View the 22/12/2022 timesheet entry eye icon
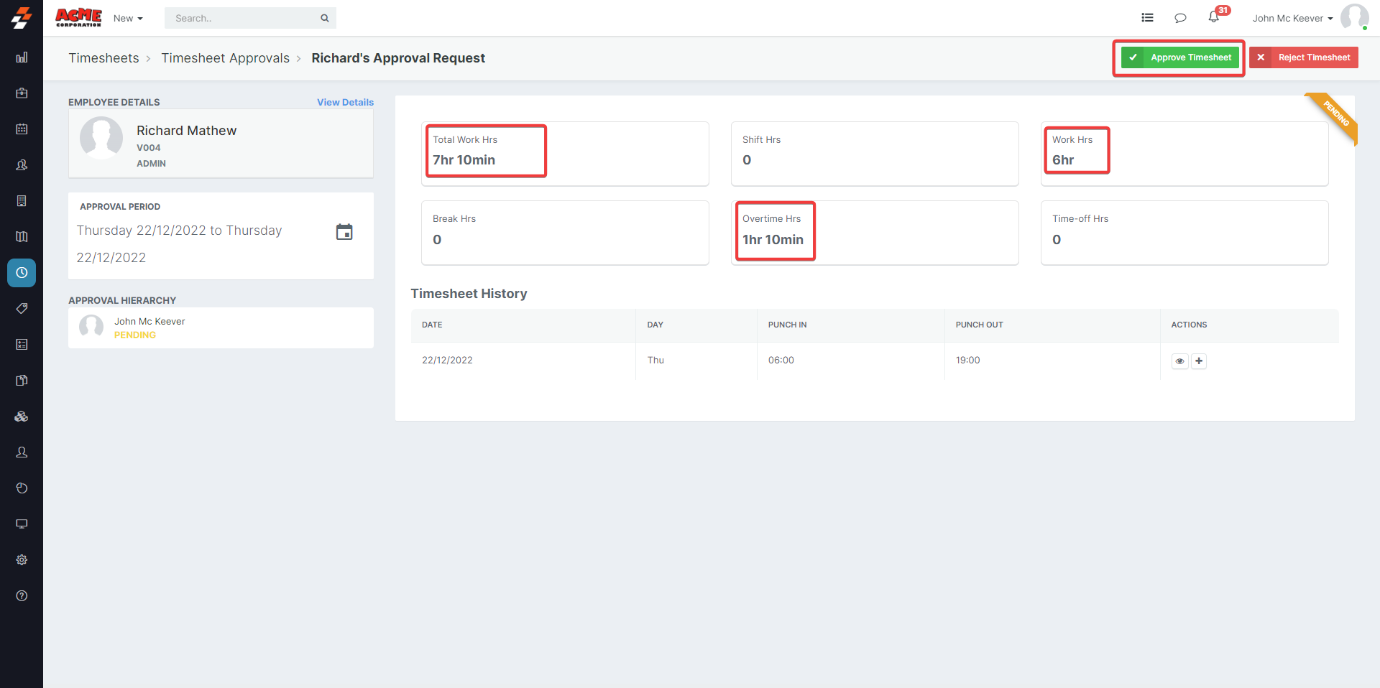Image resolution: width=1380 pixels, height=688 pixels. pos(1179,361)
